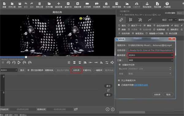Click 清除原文 eraser tool
The image size is (184, 116).
pyautogui.click(x=173, y=30)
